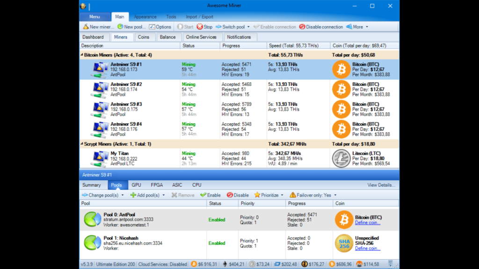Image resolution: width=479 pixels, height=269 pixels.
Task: Open Options from the main toolbar
Action: pos(160,27)
